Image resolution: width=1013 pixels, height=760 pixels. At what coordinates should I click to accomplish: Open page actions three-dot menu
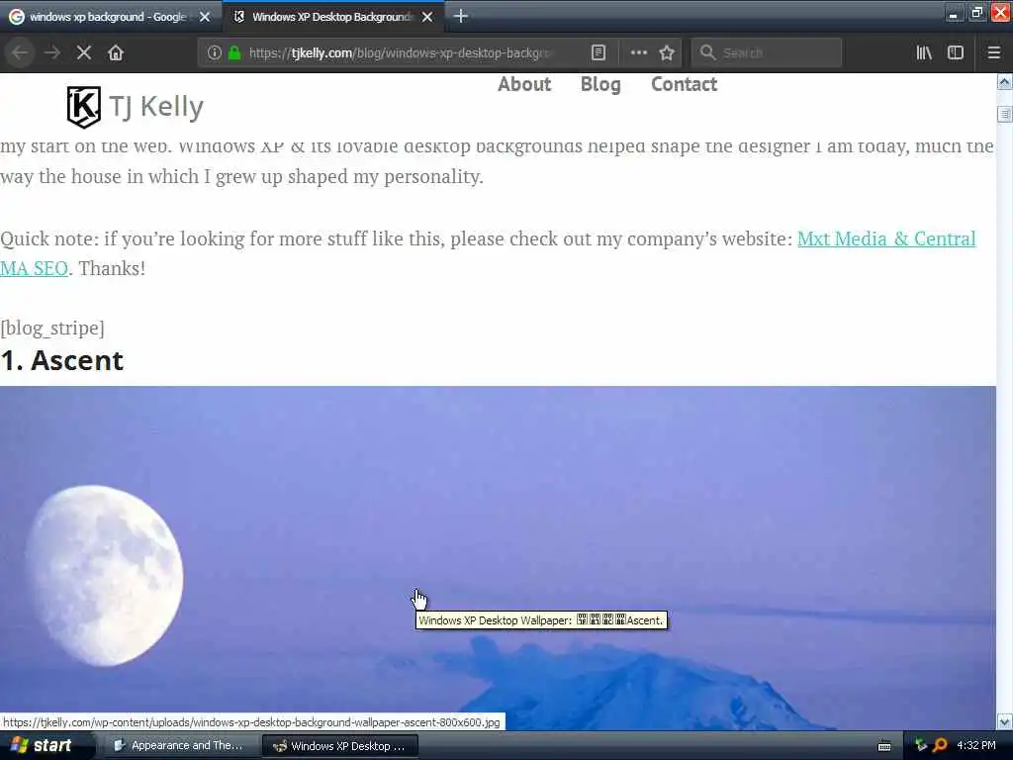coord(638,53)
